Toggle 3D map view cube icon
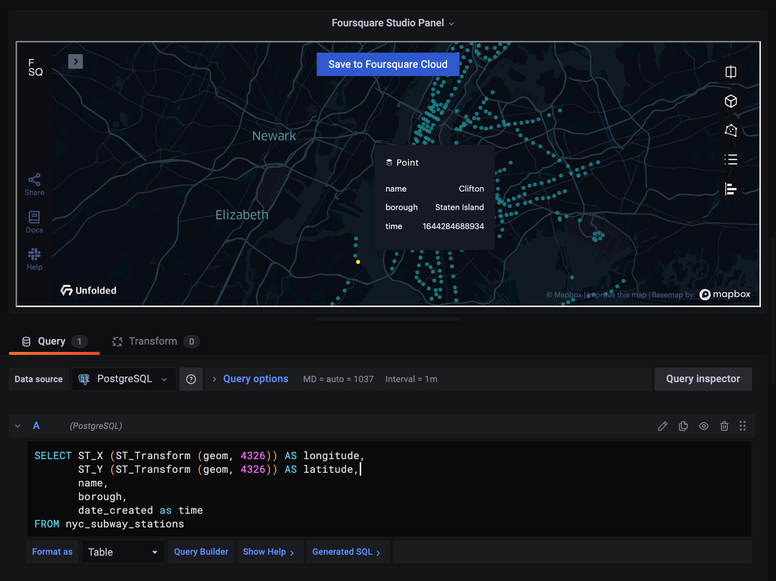This screenshot has width=776, height=581. (731, 101)
